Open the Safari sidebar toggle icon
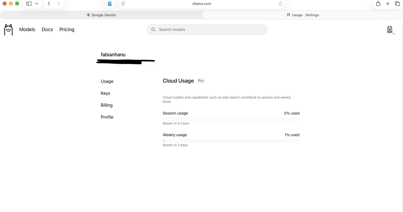Viewport: 403px width, 212px height. click(x=29, y=4)
